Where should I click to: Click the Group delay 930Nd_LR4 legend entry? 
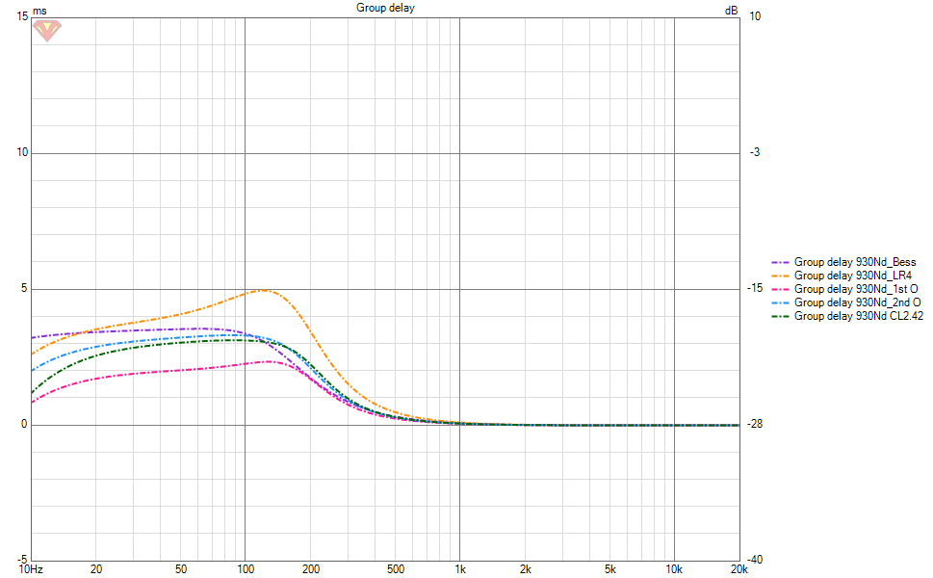pyautogui.click(x=841, y=276)
